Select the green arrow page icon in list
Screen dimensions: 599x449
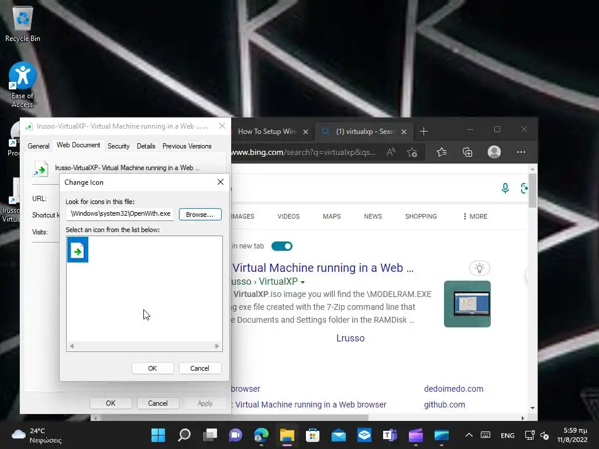point(78,250)
